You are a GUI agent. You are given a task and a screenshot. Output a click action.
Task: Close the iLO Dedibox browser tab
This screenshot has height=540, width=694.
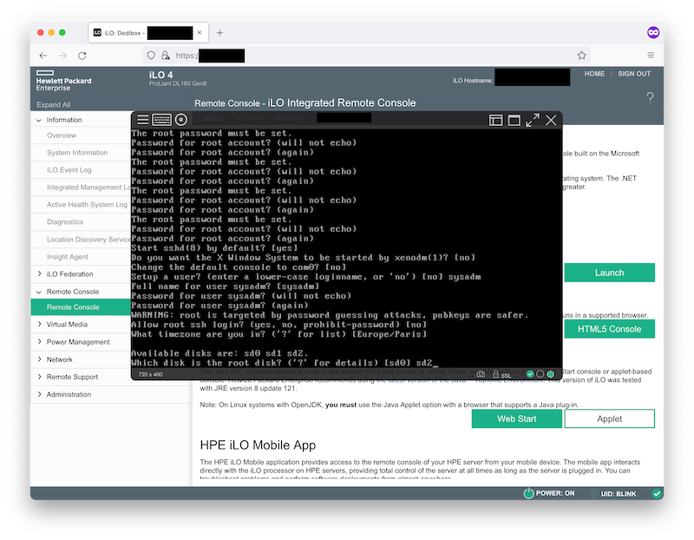pyautogui.click(x=200, y=33)
